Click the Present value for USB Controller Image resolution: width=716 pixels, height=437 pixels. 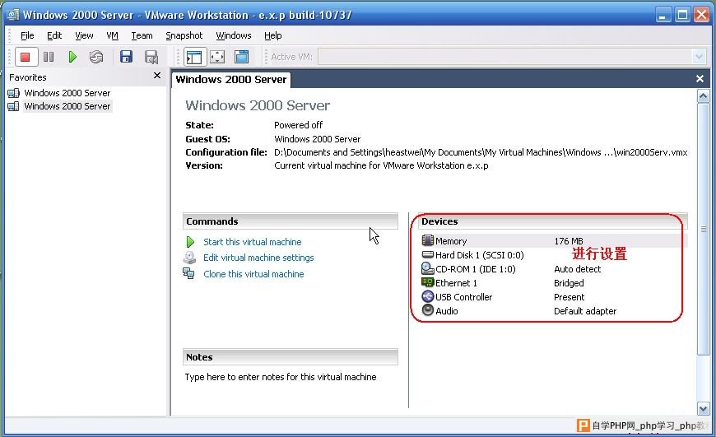point(569,297)
